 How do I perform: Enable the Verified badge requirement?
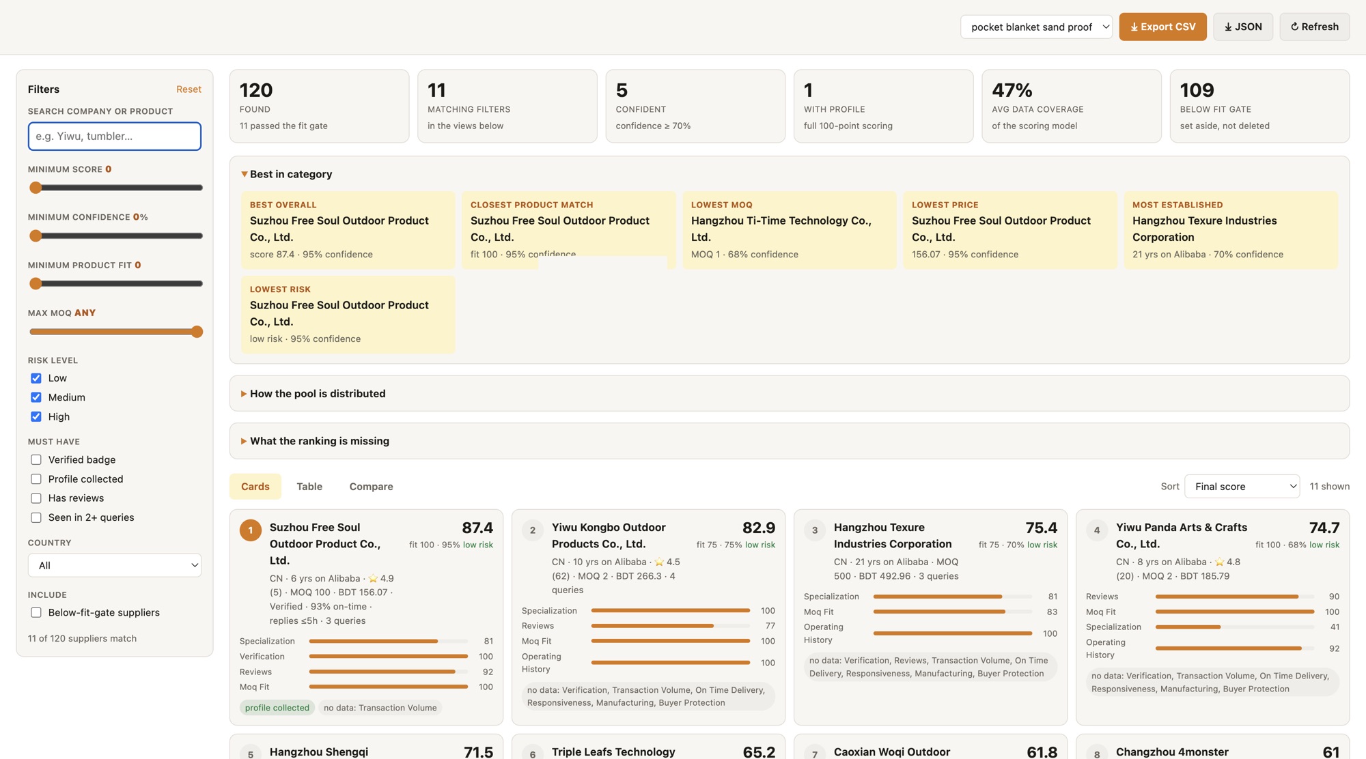tap(36, 460)
